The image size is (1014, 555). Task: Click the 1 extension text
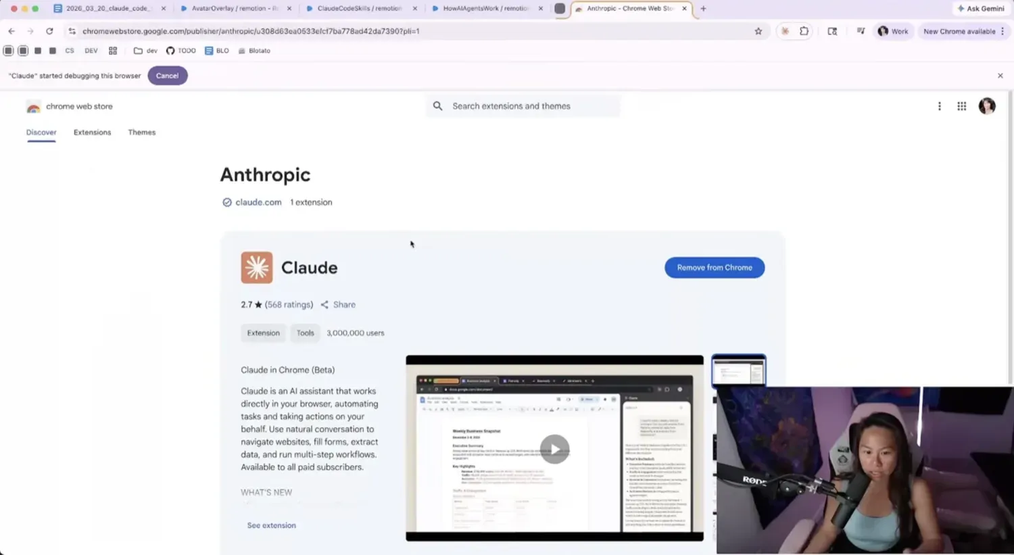(x=311, y=202)
